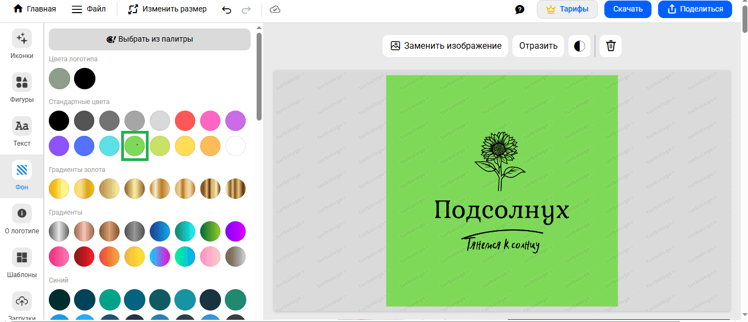Select the white standard color swatch

(x=236, y=146)
